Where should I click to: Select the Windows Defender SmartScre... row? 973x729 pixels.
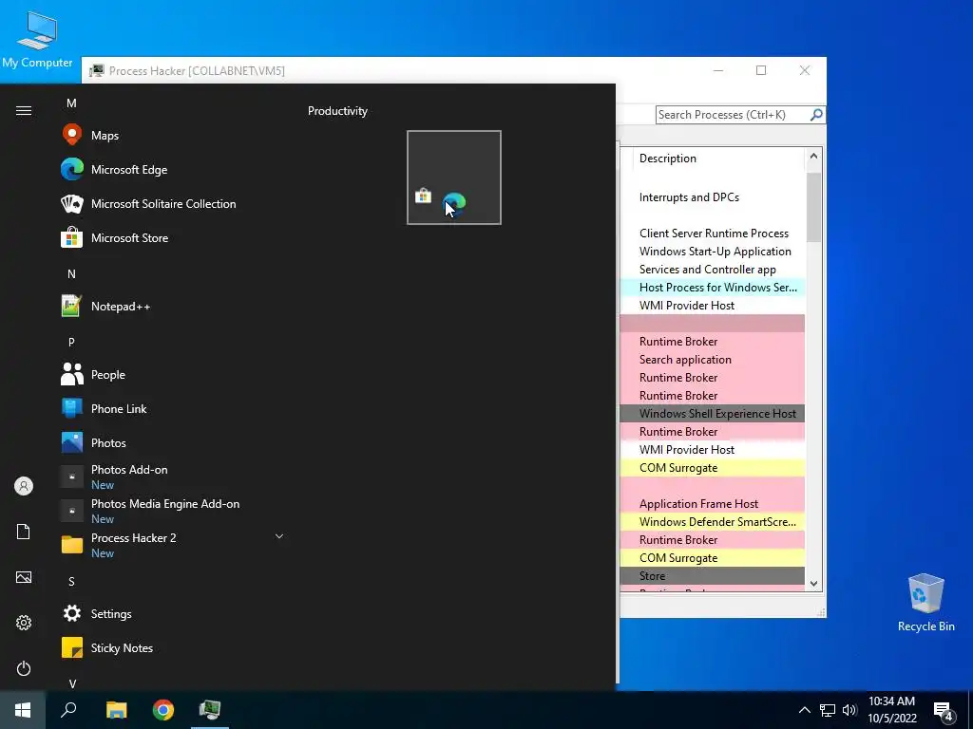713,522
